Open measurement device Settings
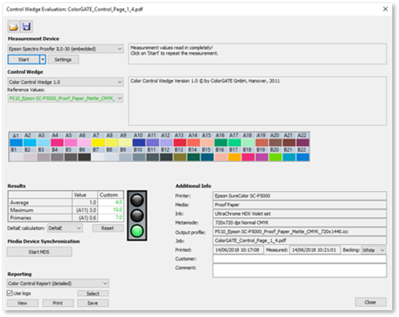The width and height of the screenshot is (399, 317). (63, 59)
